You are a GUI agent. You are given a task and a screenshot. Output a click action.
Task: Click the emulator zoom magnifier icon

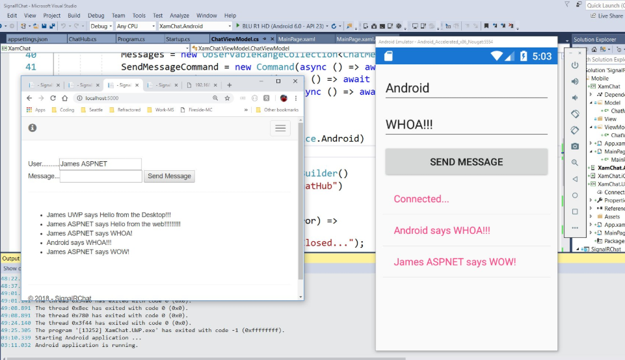[x=575, y=162]
